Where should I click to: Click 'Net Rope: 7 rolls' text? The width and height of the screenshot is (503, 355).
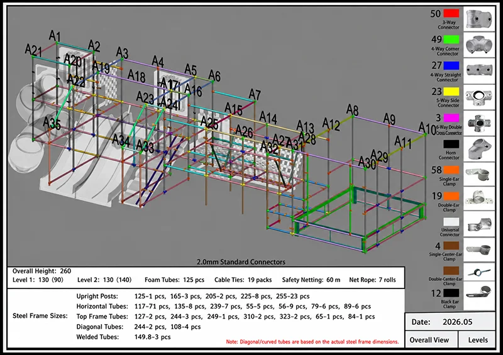point(372,280)
